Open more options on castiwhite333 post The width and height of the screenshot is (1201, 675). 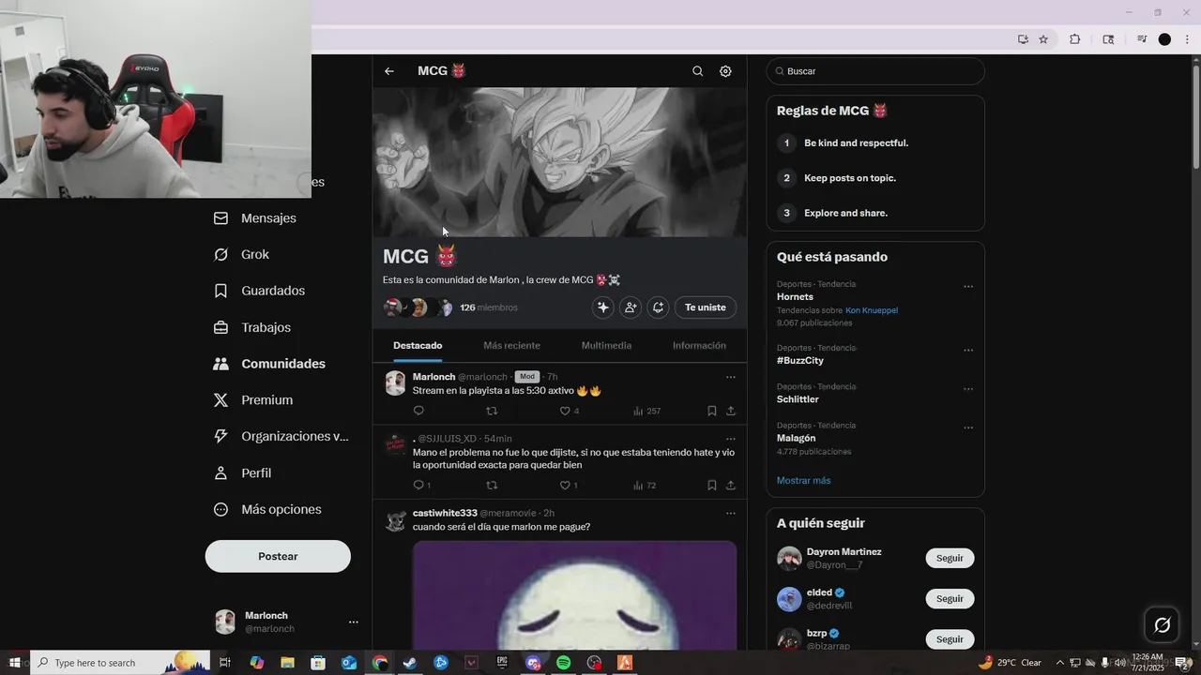(731, 514)
